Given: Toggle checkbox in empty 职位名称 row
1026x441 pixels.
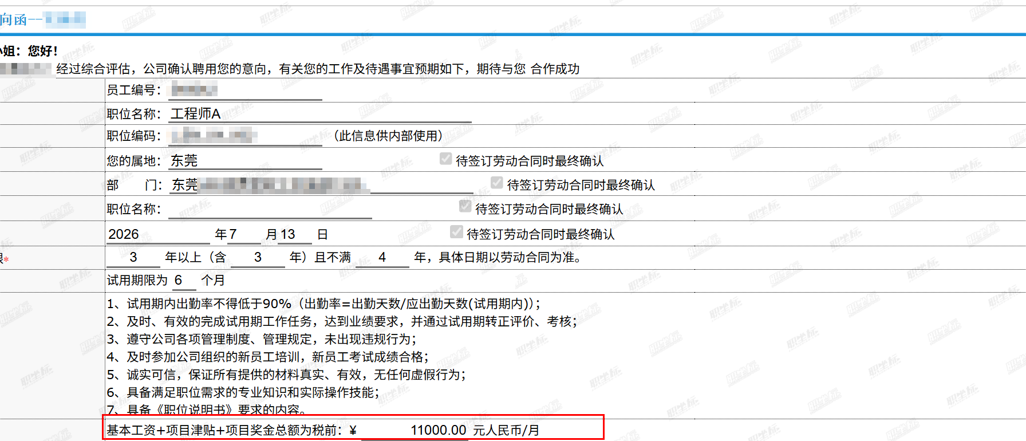Looking at the screenshot, I should click(465, 206).
